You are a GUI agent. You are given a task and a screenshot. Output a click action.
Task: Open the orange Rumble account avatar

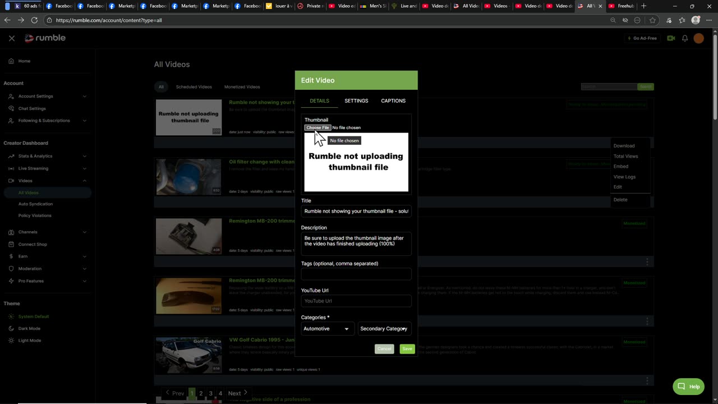[x=698, y=38]
